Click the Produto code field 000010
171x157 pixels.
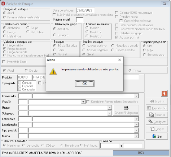tap(25, 77)
